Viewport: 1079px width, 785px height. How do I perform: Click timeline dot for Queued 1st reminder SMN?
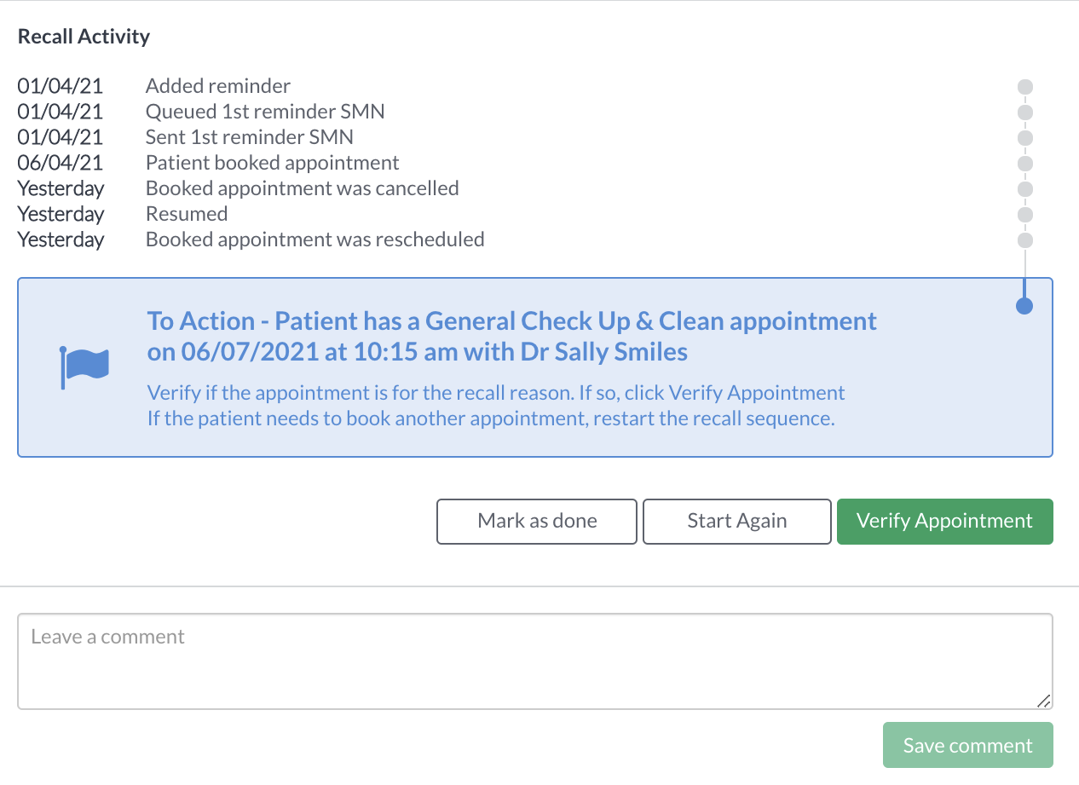1025,112
